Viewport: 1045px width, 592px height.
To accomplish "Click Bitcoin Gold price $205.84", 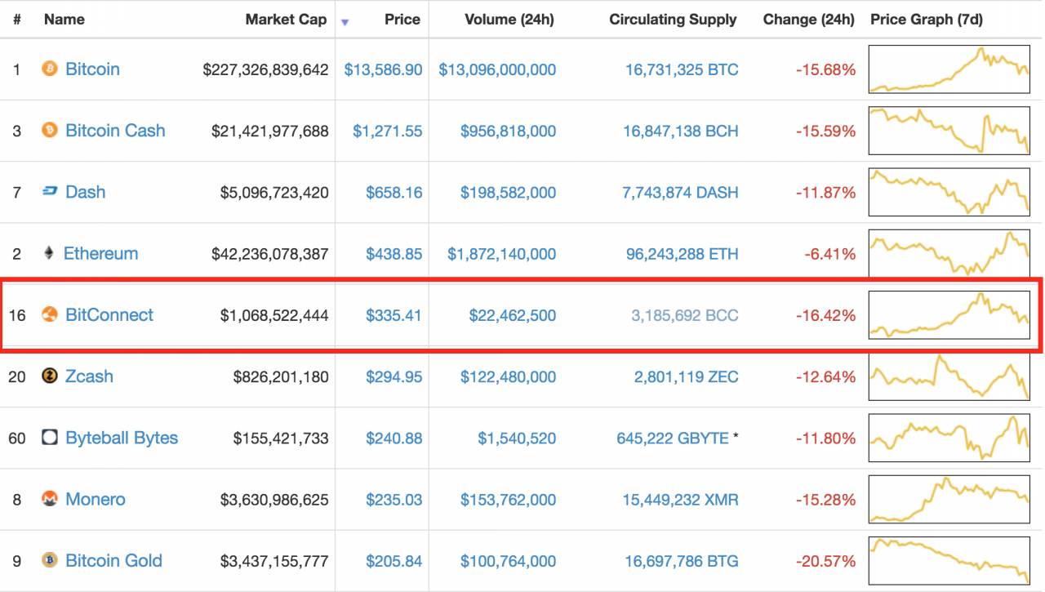I will (394, 561).
